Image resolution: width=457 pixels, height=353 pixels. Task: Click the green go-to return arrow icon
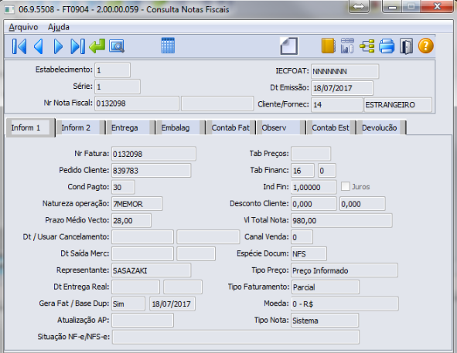tap(97, 46)
